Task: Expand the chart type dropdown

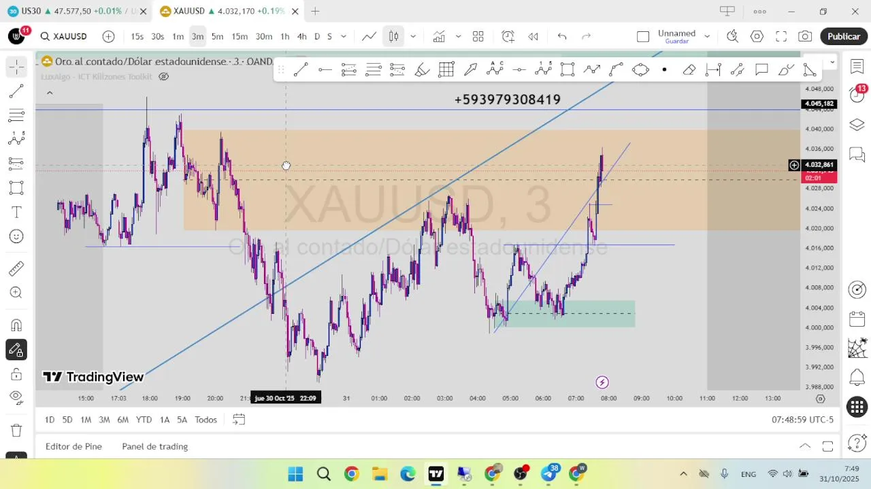Action: click(x=413, y=37)
